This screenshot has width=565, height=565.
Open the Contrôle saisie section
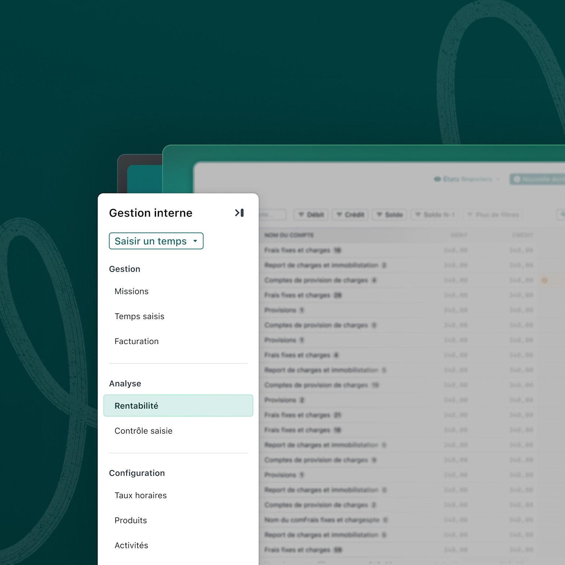[143, 431]
